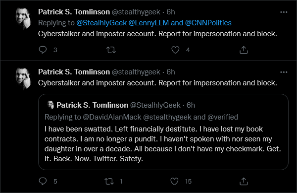Share the first tweet via share icon

point(244,50)
